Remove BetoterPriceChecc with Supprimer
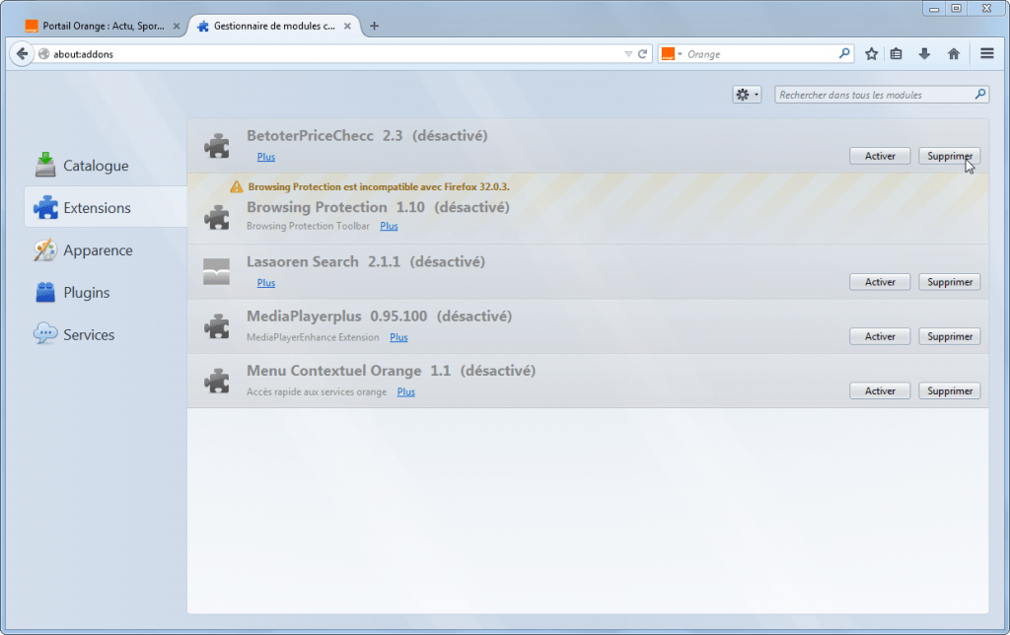Screen dimensions: 1010x635 950,156
